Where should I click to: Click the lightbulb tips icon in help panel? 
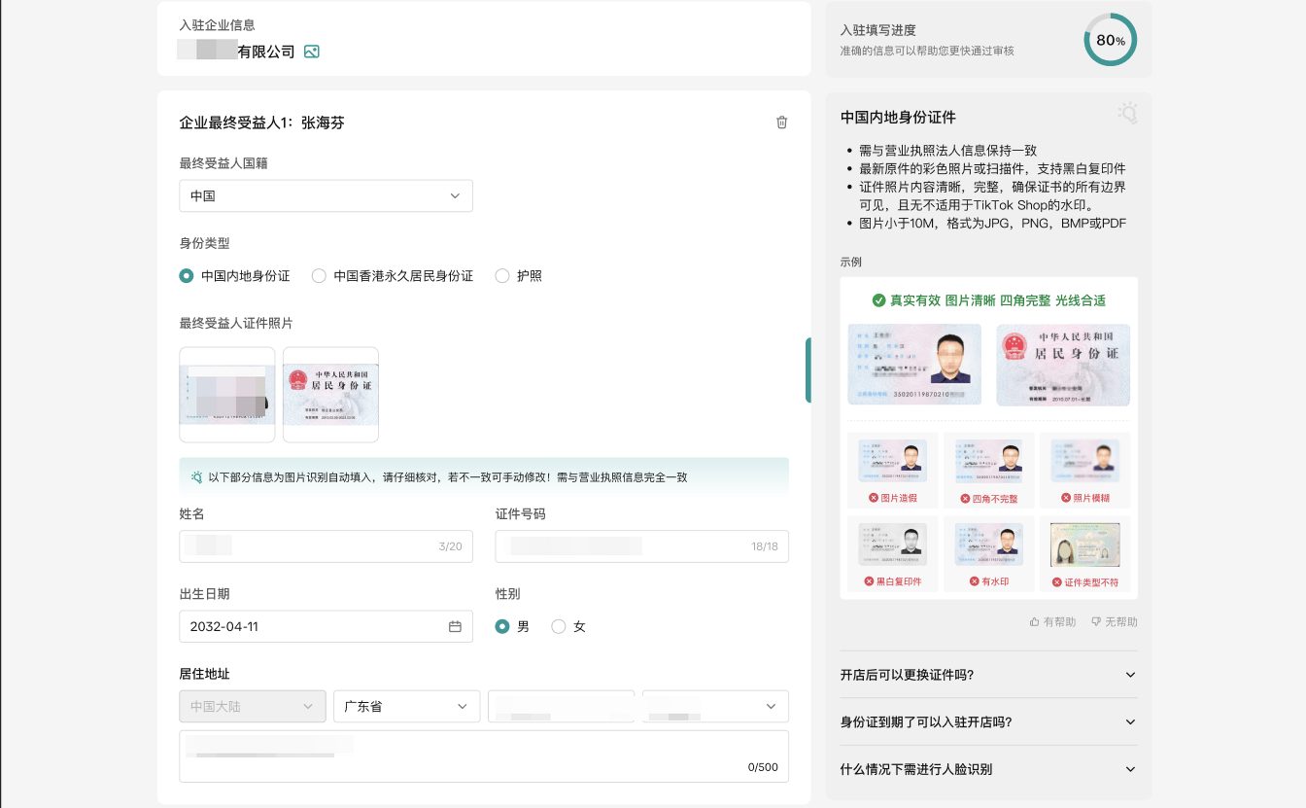1127,114
